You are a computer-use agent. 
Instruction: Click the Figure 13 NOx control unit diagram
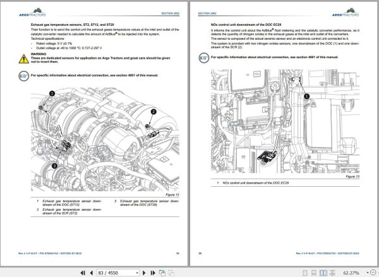coord(286,121)
